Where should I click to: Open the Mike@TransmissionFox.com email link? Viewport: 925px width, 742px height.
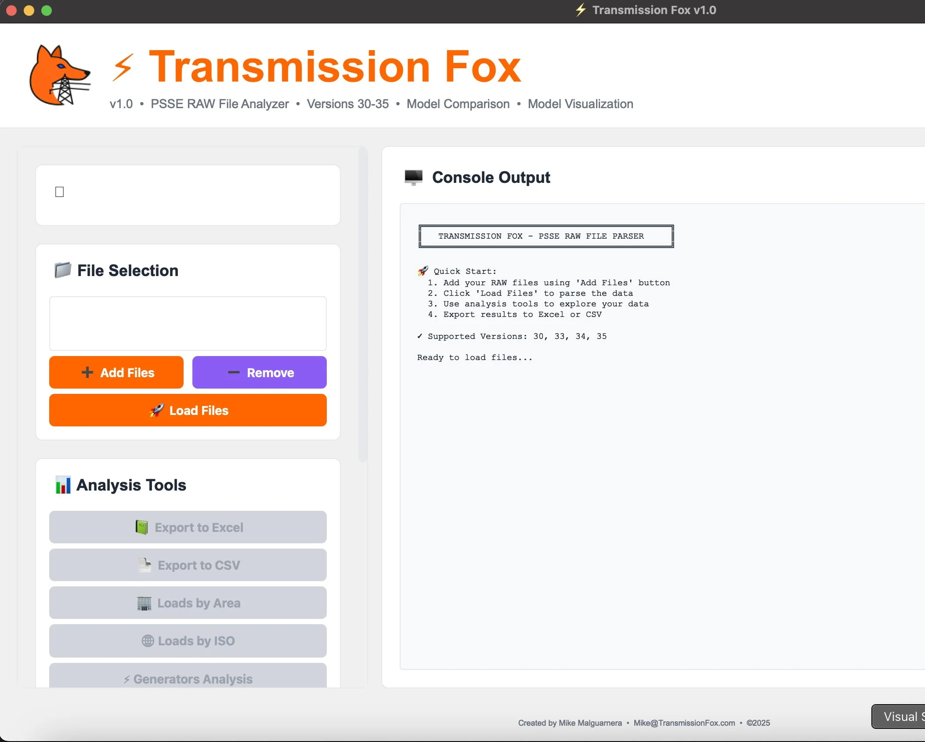pyautogui.click(x=684, y=723)
